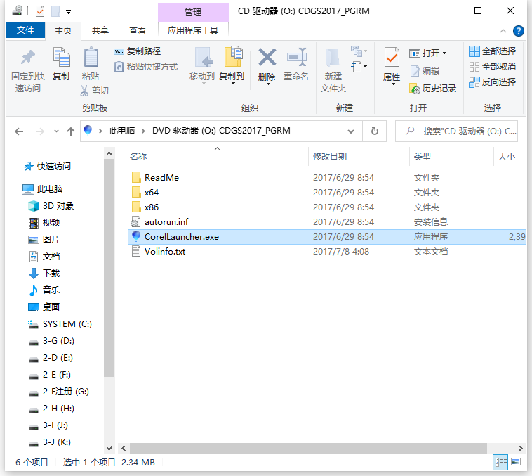Click History (历史记录) button
The height and width of the screenshot is (476, 532).
coord(432,89)
